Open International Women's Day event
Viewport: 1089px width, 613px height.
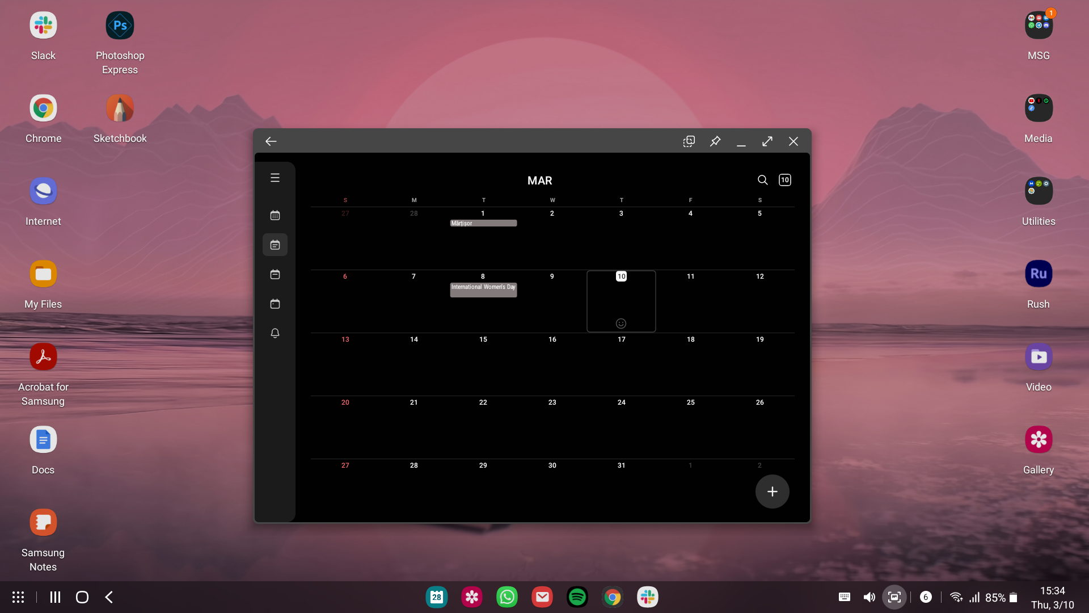[483, 289]
